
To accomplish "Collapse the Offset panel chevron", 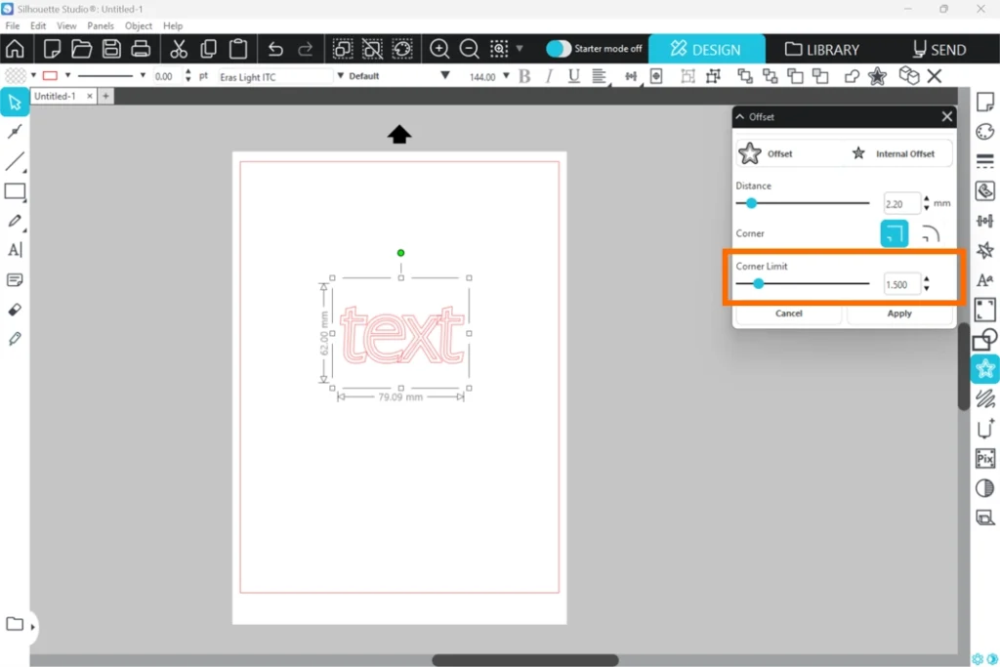I will pos(740,116).
